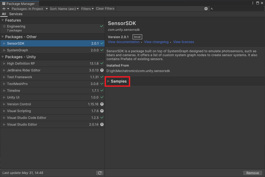Open the View licenses link

pos(183,42)
